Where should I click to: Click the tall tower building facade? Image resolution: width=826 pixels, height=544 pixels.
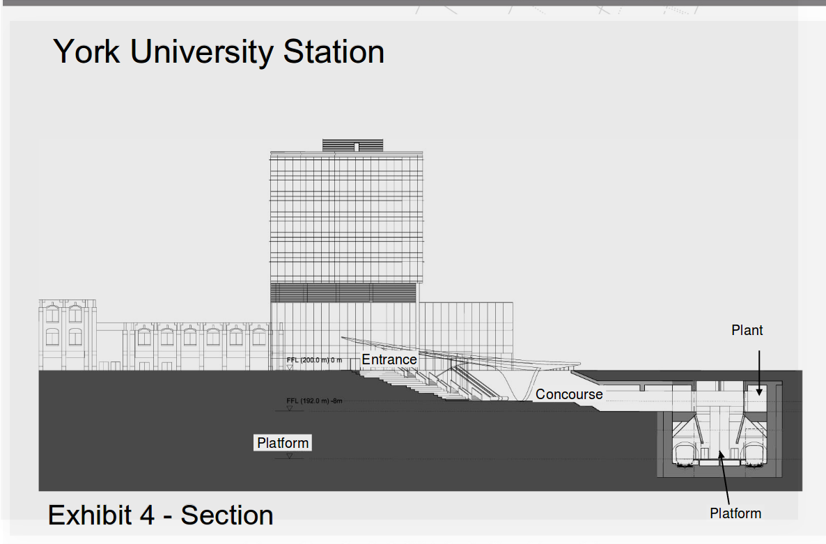click(x=345, y=223)
